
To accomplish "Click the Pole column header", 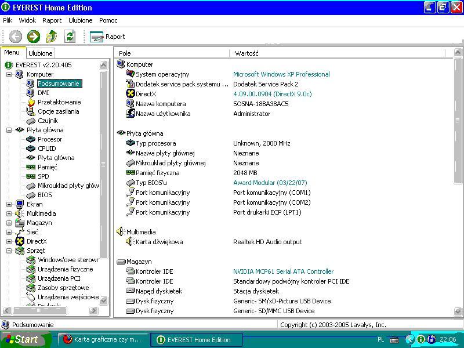I will coord(172,53).
